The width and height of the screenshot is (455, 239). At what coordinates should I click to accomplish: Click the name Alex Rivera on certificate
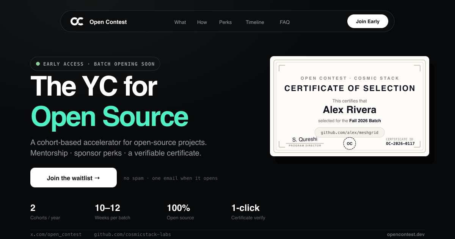pos(350,110)
